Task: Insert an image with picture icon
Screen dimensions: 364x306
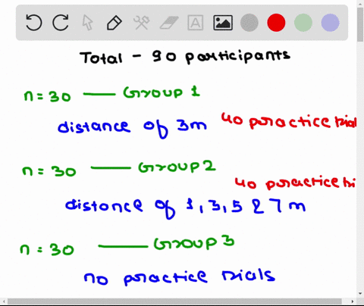Action: pyautogui.click(x=223, y=23)
